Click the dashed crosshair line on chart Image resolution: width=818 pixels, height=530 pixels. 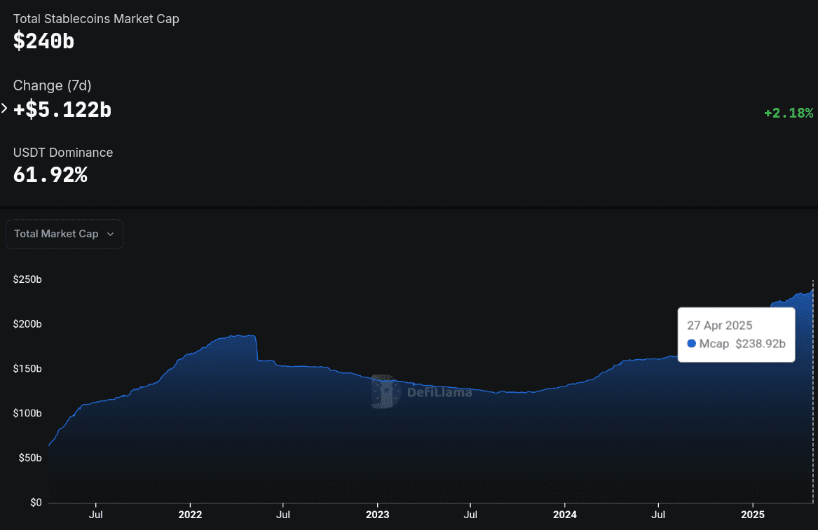tap(812, 392)
